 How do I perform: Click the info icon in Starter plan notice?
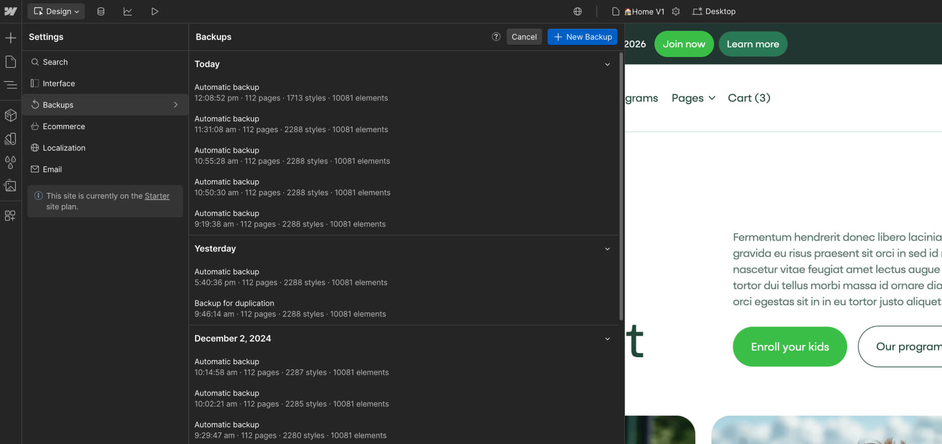38,196
